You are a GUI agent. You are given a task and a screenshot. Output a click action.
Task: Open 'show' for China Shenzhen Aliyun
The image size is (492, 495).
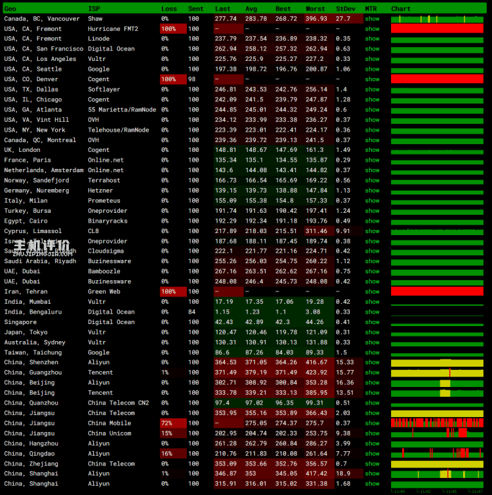point(372,363)
